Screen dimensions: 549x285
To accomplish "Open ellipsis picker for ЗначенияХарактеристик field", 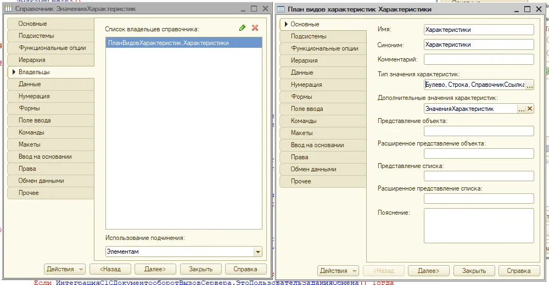I will [x=521, y=109].
